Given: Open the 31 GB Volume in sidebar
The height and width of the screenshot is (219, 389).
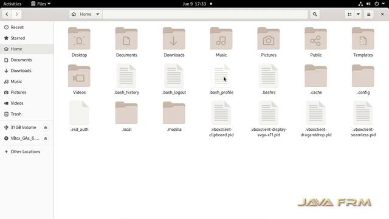Looking at the screenshot, I should [x=23, y=127].
